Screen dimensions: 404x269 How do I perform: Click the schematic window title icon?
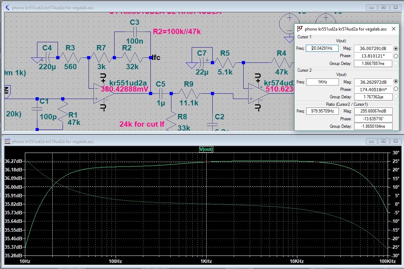[7, 8]
